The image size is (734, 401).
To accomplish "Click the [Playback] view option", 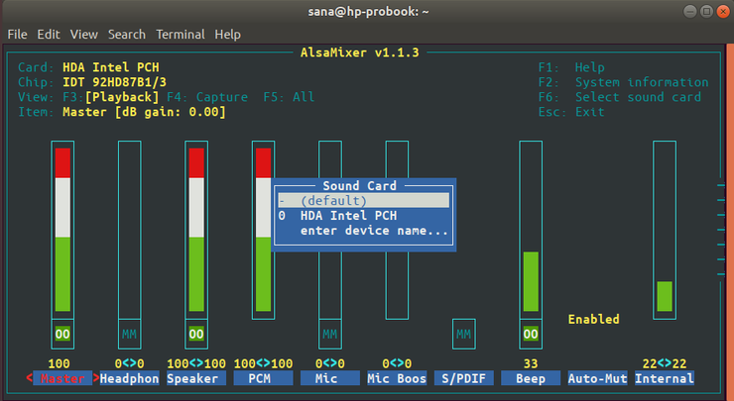I will [x=122, y=97].
